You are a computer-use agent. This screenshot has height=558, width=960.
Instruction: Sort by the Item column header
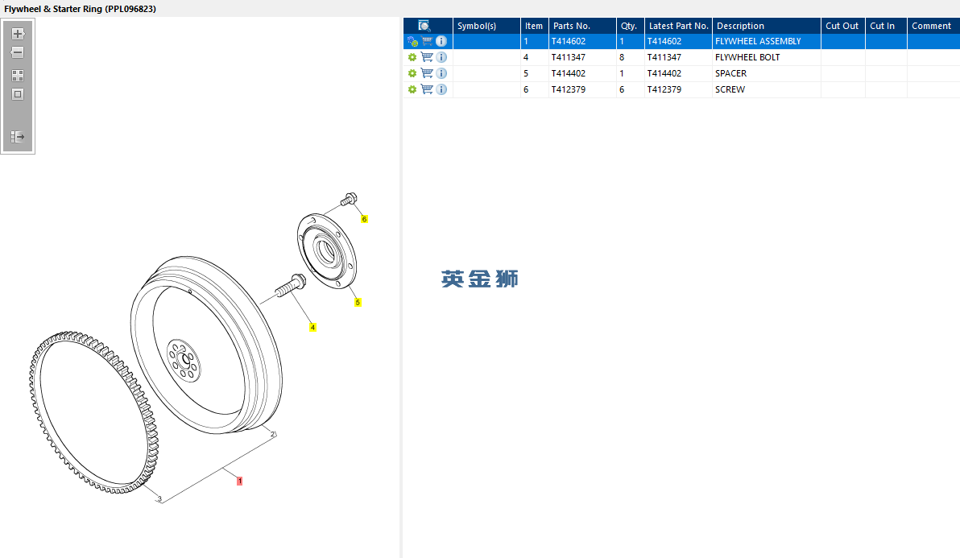pos(535,26)
